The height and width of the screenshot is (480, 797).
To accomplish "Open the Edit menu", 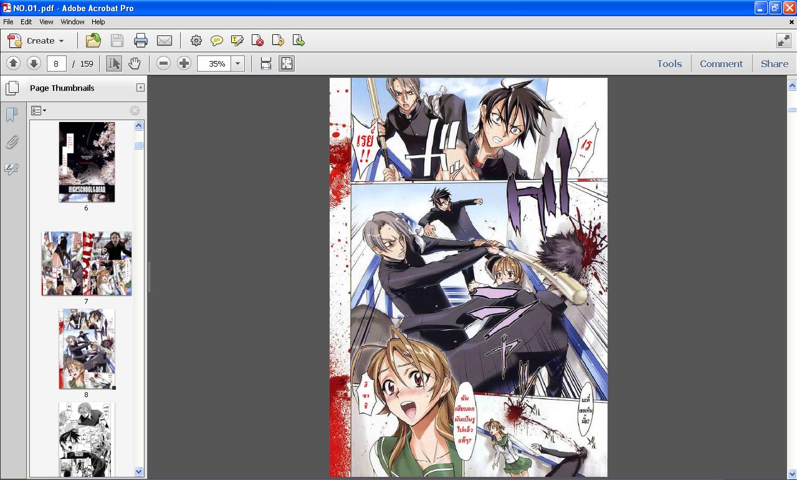I will 26,22.
